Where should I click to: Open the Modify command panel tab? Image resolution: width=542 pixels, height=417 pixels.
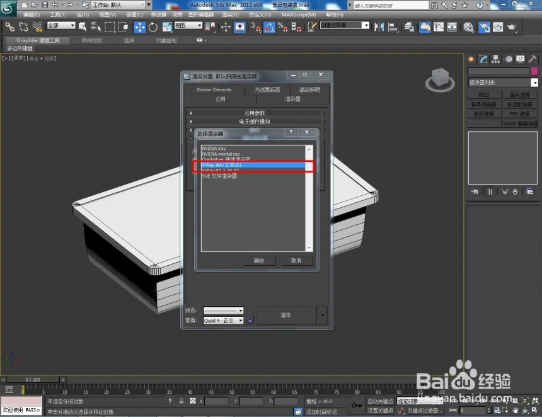[483, 59]
